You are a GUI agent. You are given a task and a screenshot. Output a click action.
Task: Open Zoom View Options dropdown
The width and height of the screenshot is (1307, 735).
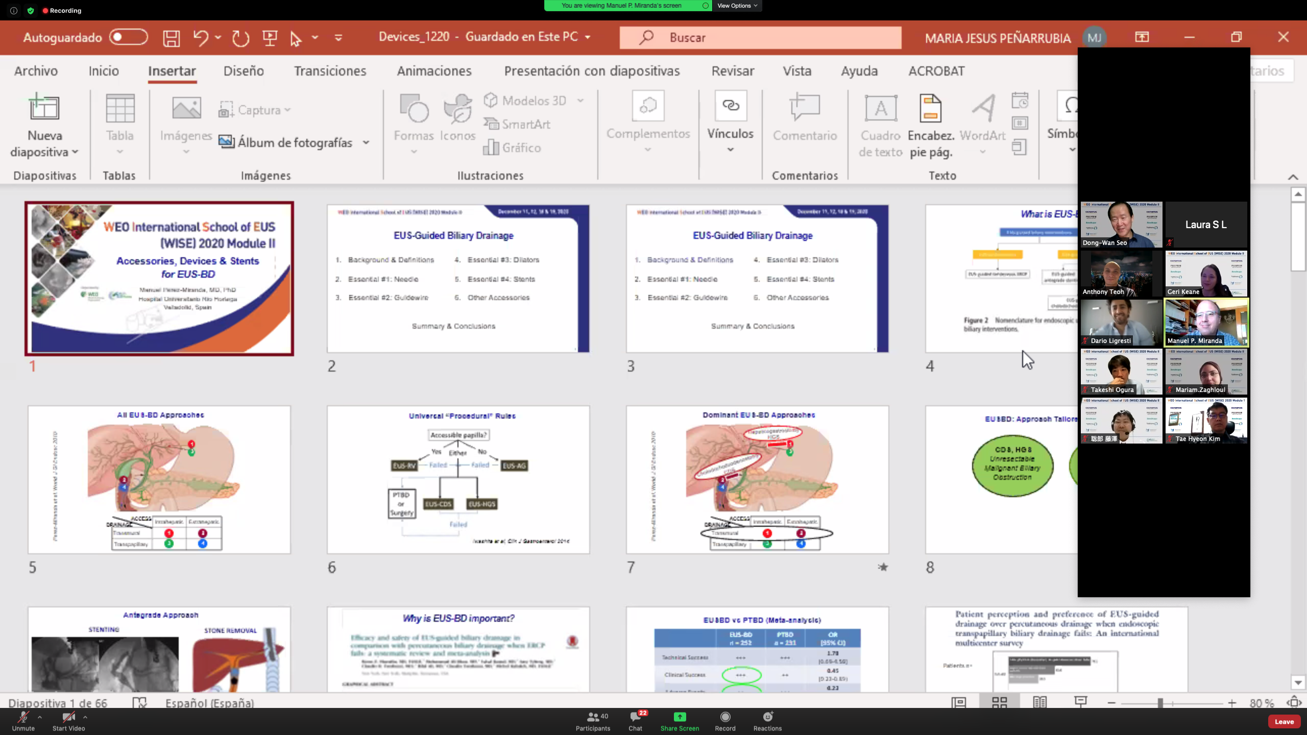pyautogui.click(x=737, y=6)
